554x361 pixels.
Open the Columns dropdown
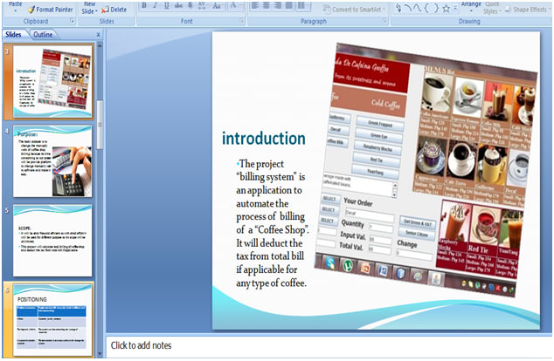pos(303,5)
